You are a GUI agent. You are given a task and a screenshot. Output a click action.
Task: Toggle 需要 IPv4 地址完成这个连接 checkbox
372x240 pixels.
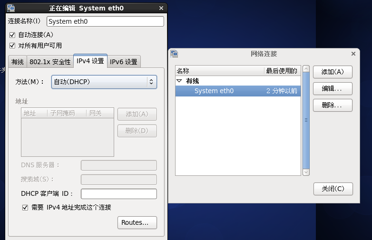pyautogui.click(x=25, y=208)
